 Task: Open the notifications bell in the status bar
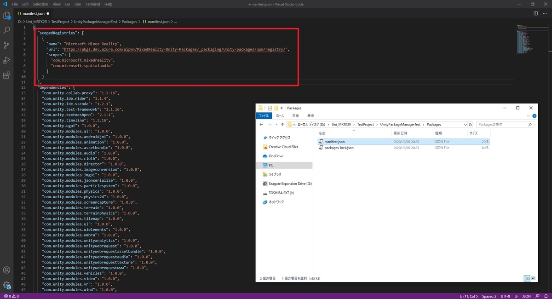tap(546, 296)
